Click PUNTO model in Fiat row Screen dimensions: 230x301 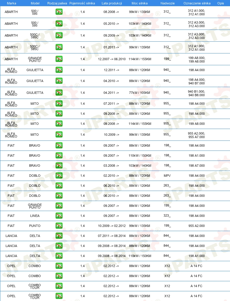[35, 226]
